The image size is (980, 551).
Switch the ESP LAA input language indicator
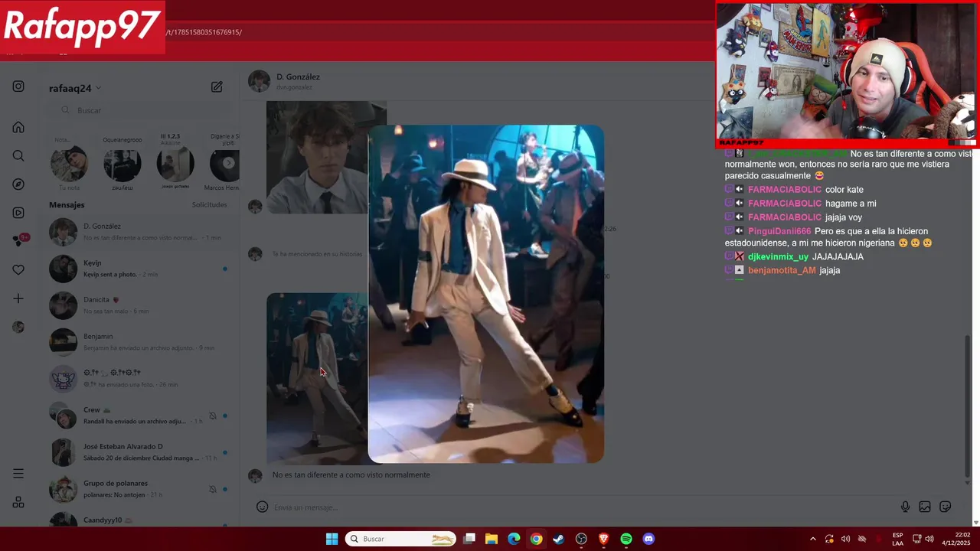tap(897, 539)
